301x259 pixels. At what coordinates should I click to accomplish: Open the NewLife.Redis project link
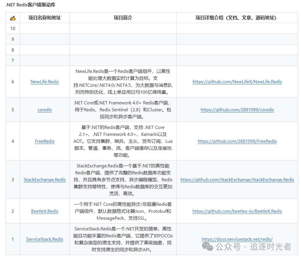point(45,82)
